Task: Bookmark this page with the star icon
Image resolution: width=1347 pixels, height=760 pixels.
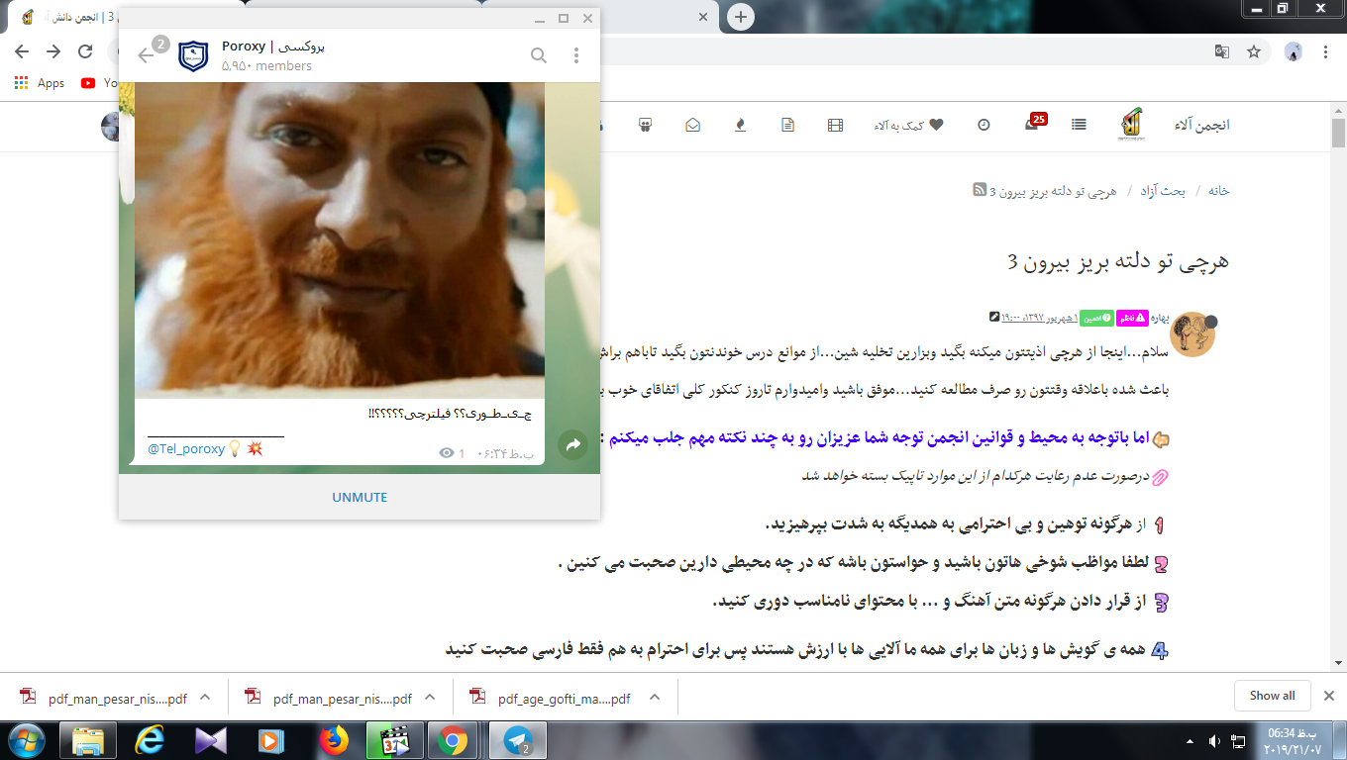Action: (x=1254, y=51)
